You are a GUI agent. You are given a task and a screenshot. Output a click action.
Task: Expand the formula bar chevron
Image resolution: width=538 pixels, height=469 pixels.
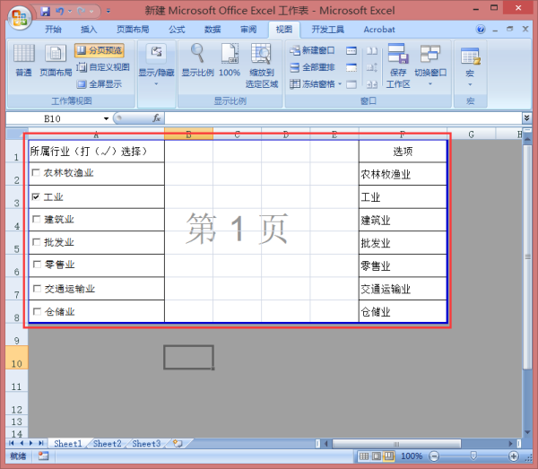coord(526,118)
